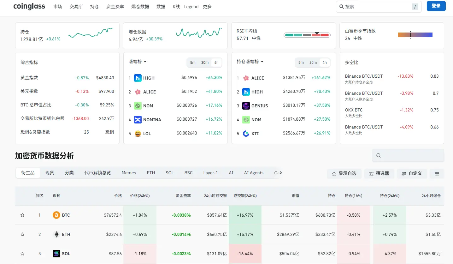The height and width of the screenshot is (264, 453).
Task: Sort by the 资金费率 column header
Action: [x=183, y=196]
